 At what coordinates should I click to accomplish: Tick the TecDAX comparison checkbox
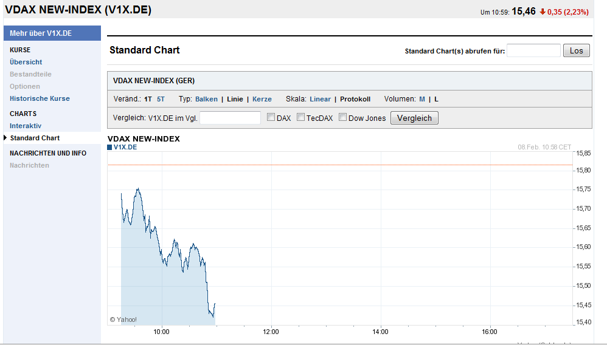coord(300,117)
